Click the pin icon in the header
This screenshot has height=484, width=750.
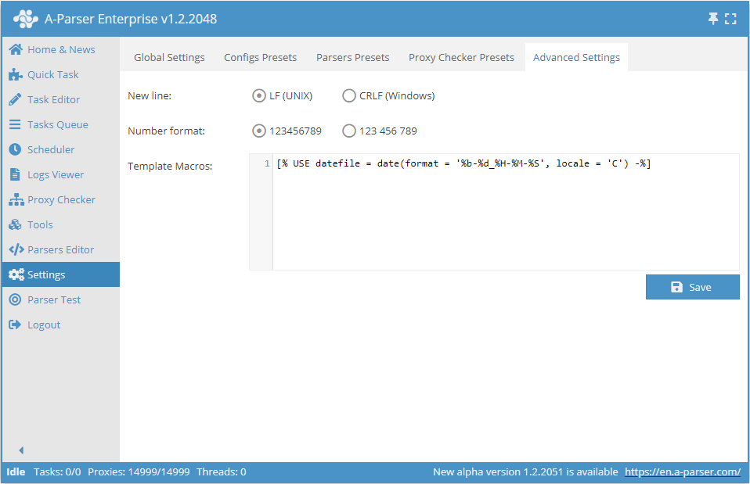(x=715, y=17)
